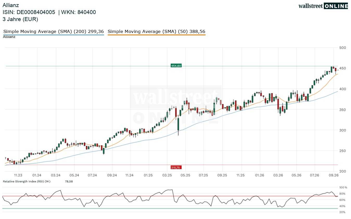The height and width of the screenshot is (219, 351).
Task: Select the SMA (200) 299,36 legend entry
Action: pos(54,32)
